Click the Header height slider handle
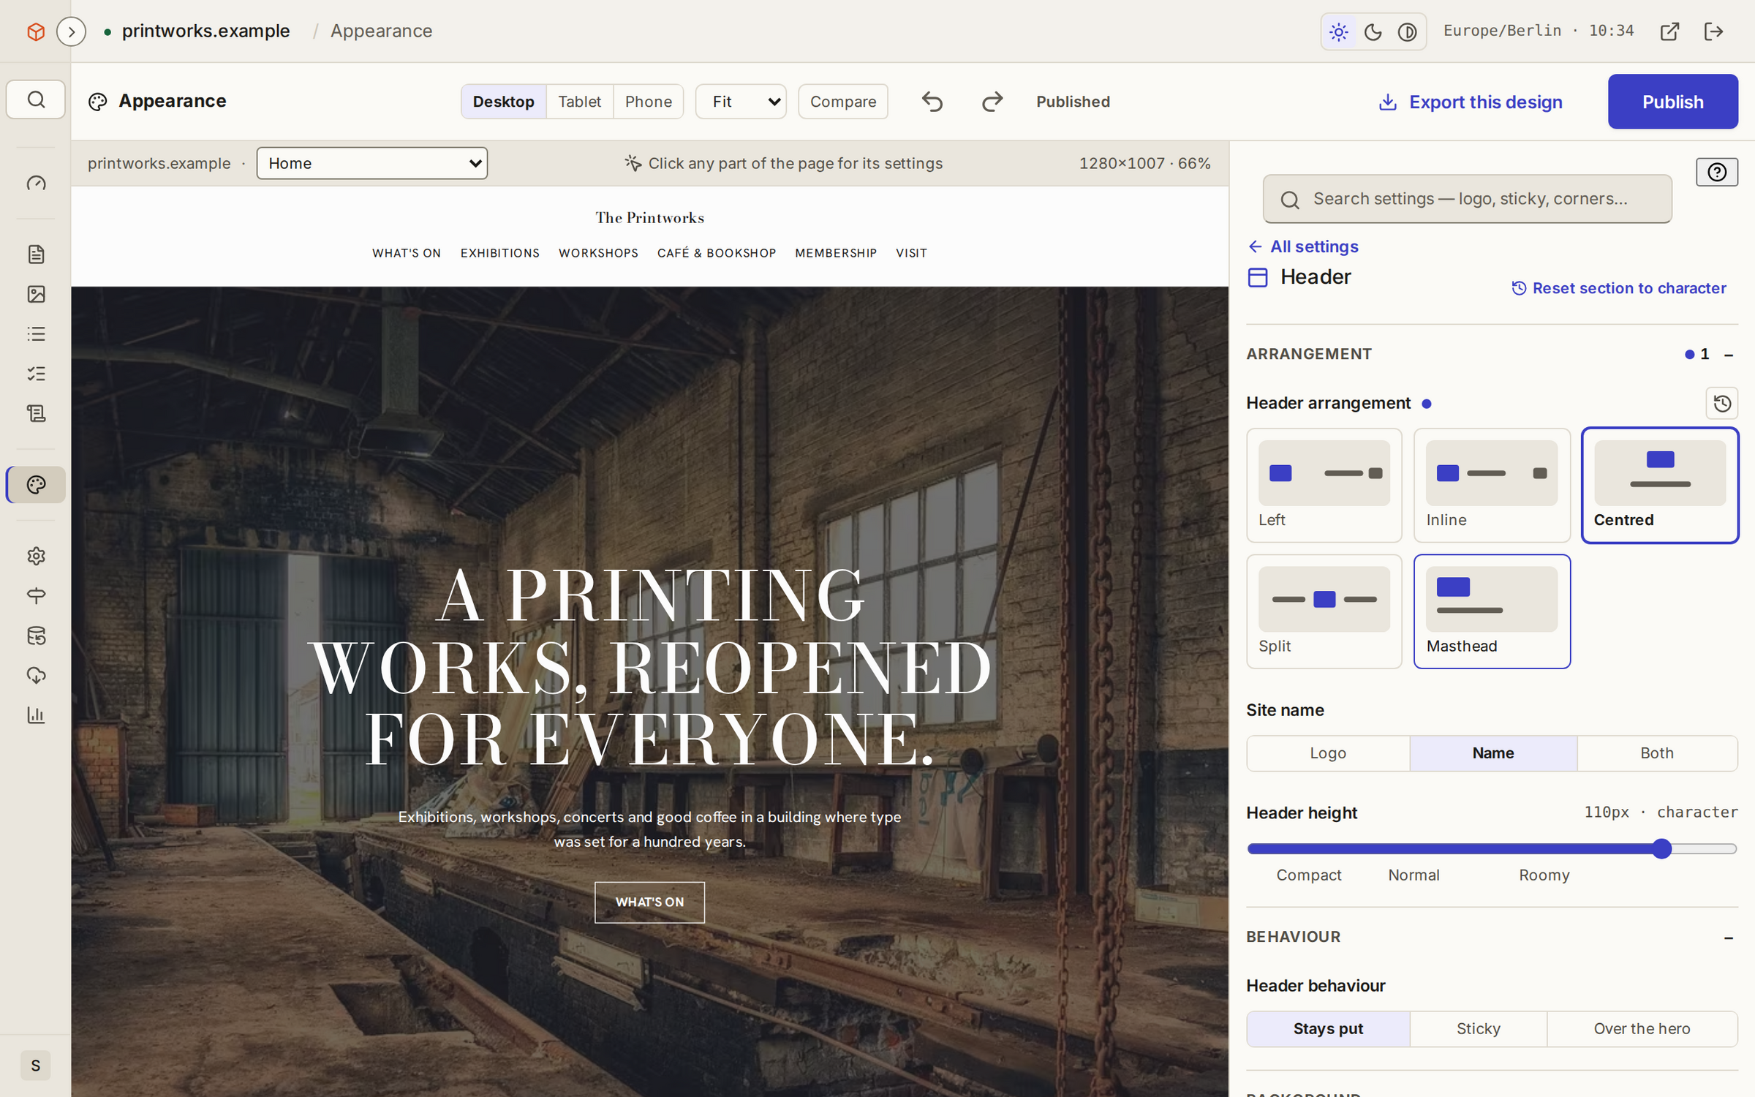 click(1662, 848)
